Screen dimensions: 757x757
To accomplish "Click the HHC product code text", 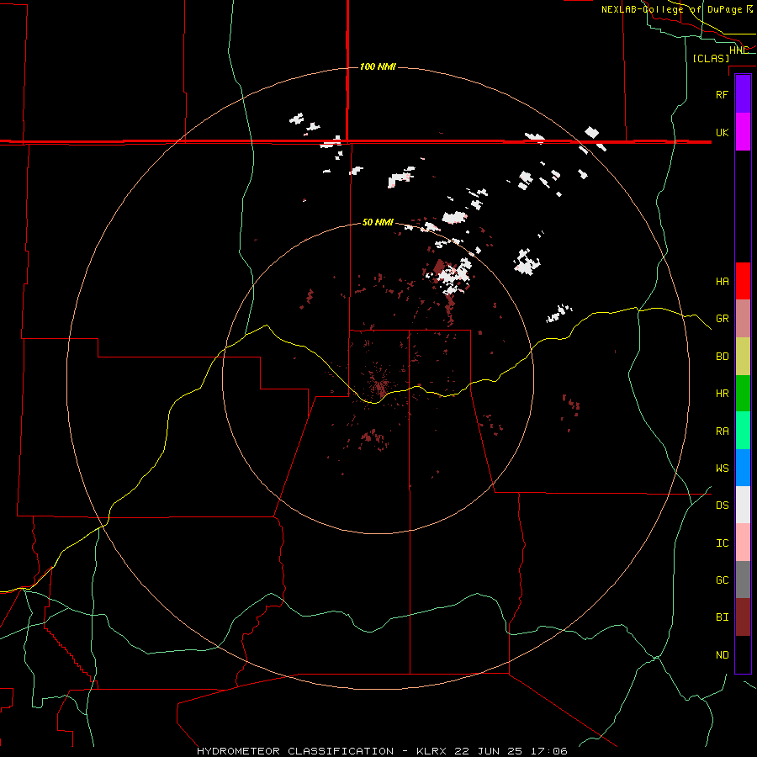I will coord(738,50).
